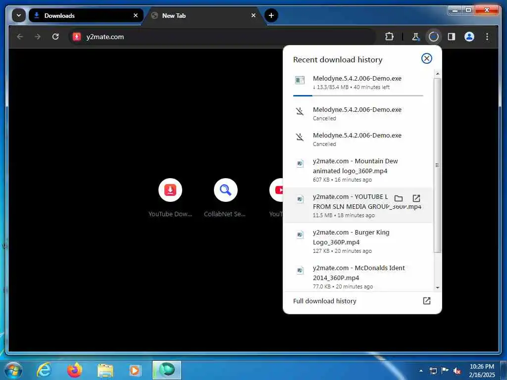Viewport: 507px width, 380px height.
Task: Open Burger King Logo_360P.mp4 download
Action: click(358, 241)
